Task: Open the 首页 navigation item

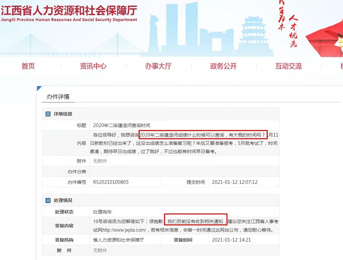Action: 28,66
